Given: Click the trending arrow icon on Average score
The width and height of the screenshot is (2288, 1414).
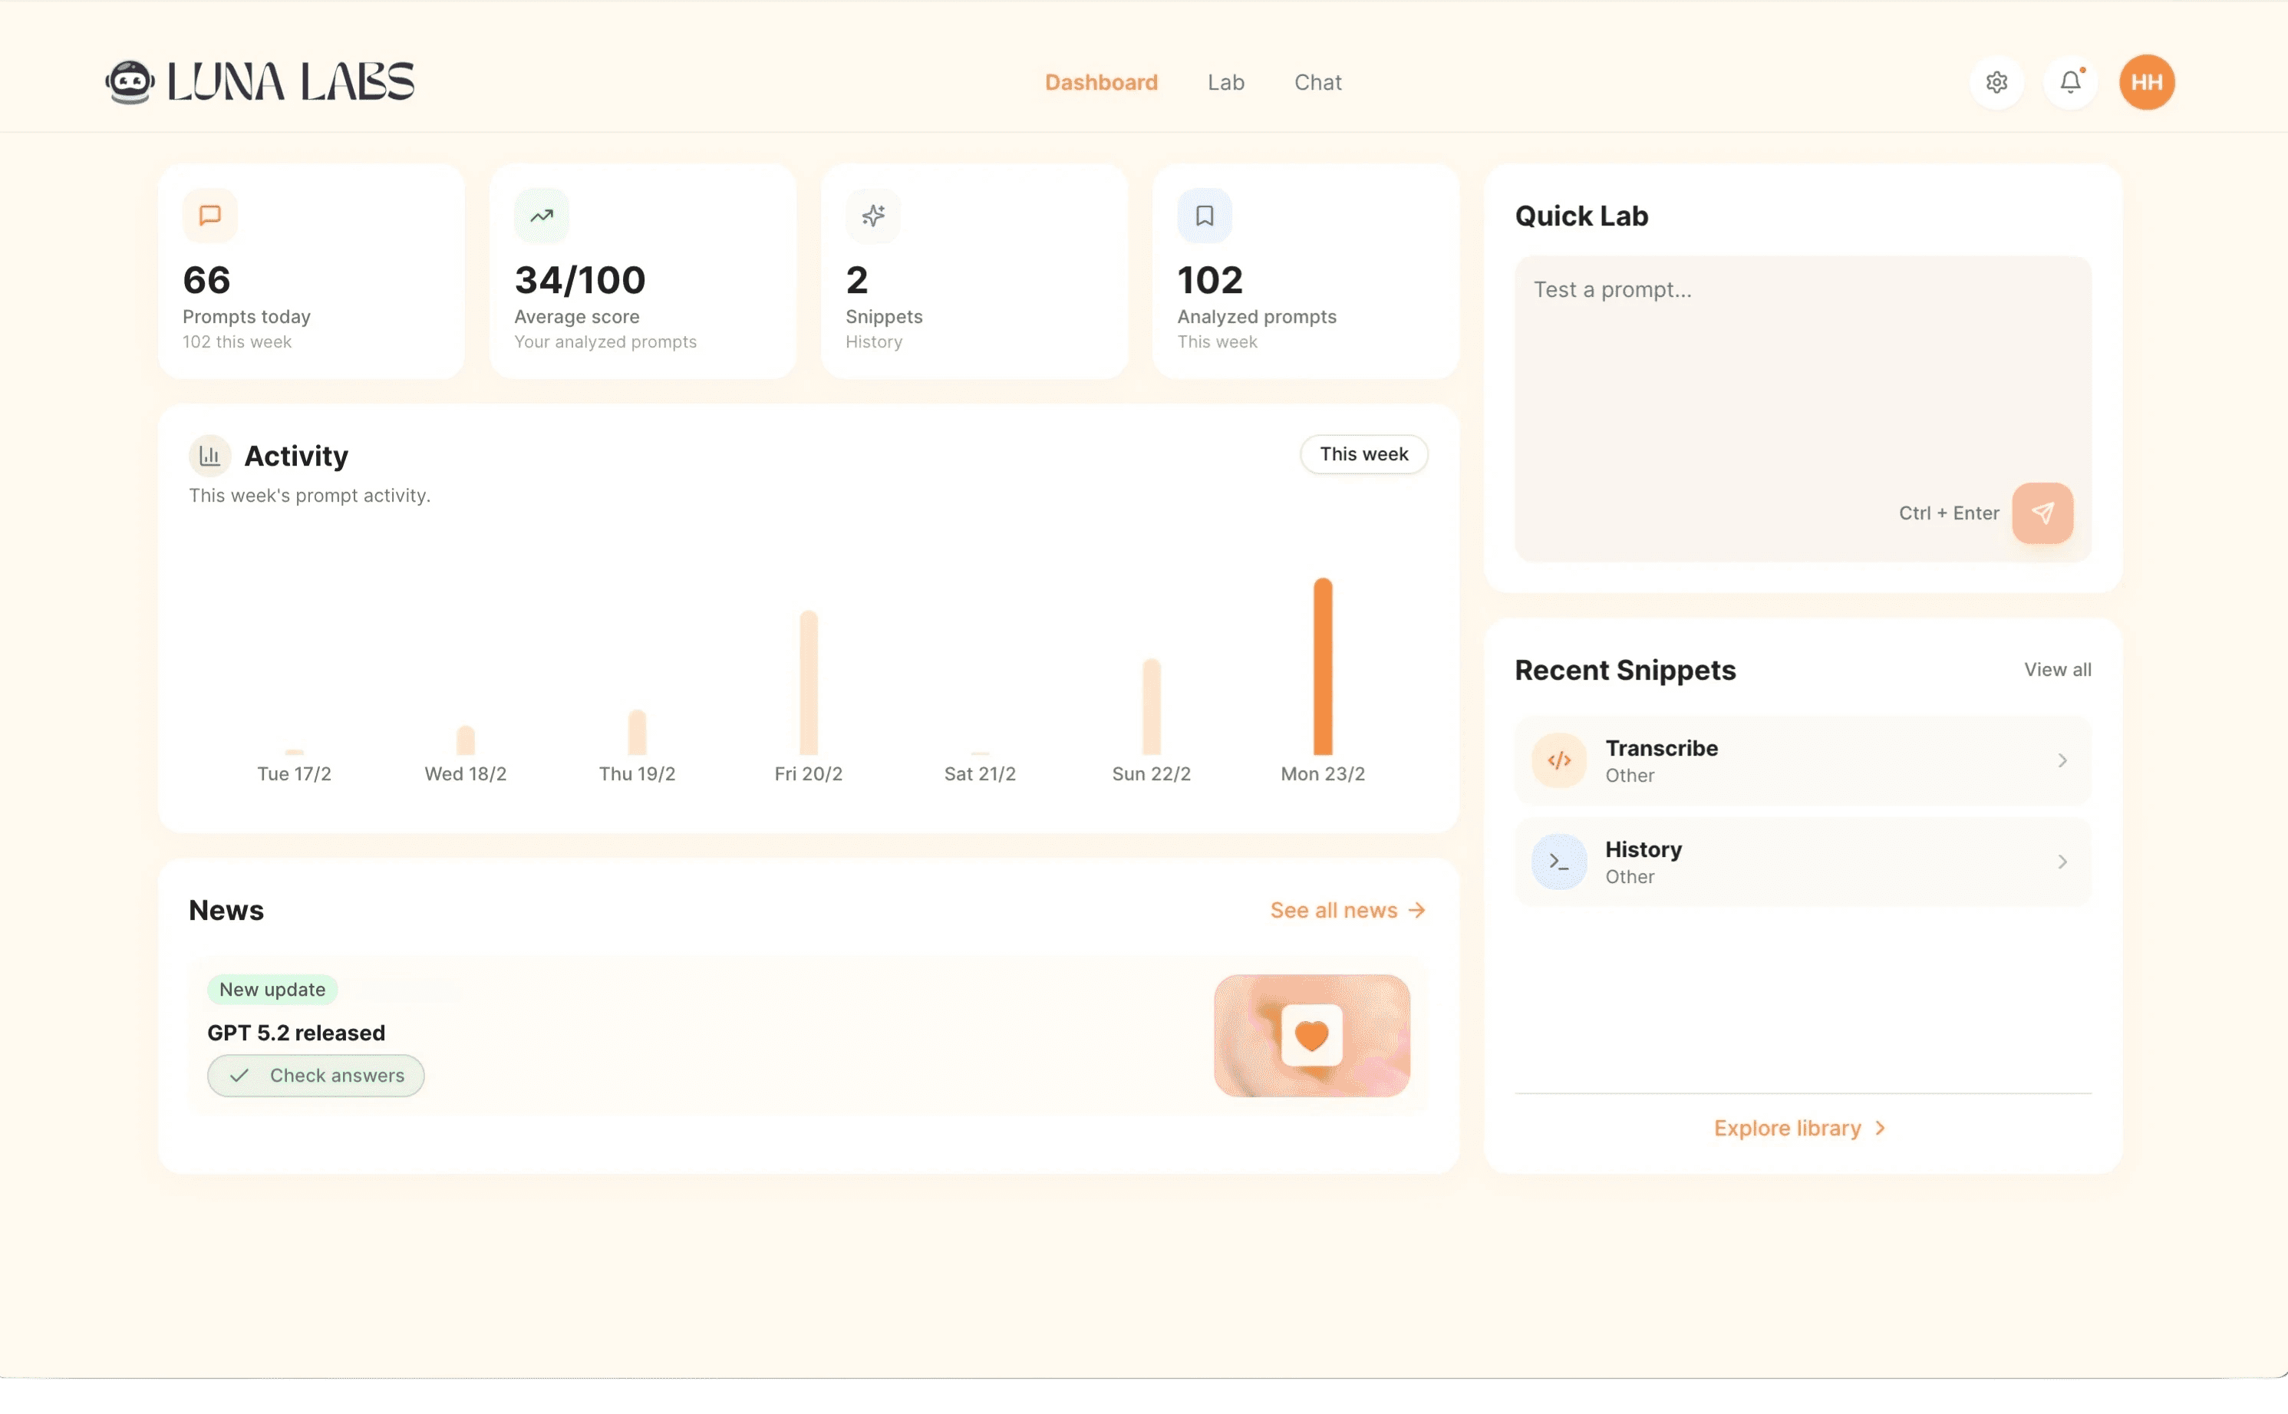Looking at the screenshot, I should [542, 215].
